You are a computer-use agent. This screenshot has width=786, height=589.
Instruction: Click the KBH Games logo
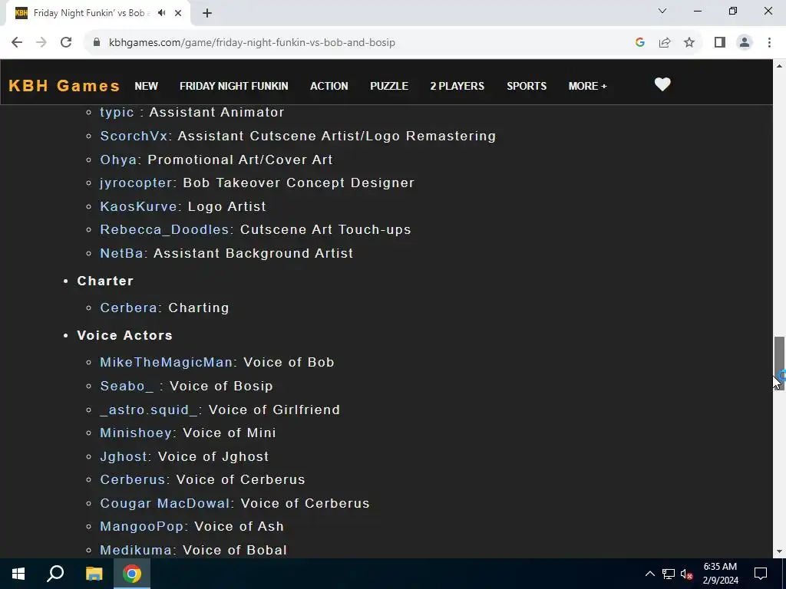tap(64, 86)
